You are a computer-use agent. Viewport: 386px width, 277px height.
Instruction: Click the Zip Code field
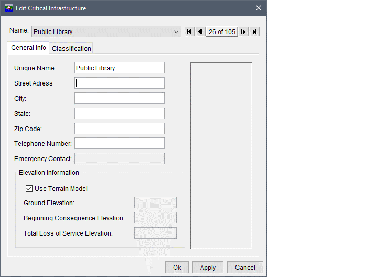pyautogui.click(x=120, y=129)
